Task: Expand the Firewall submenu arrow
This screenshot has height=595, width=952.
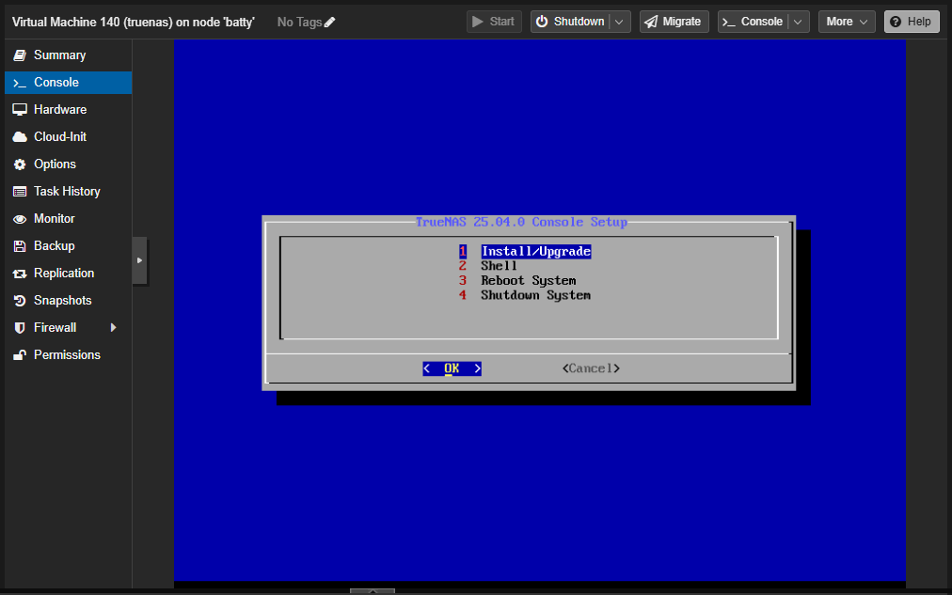Action: pos(114,328)
